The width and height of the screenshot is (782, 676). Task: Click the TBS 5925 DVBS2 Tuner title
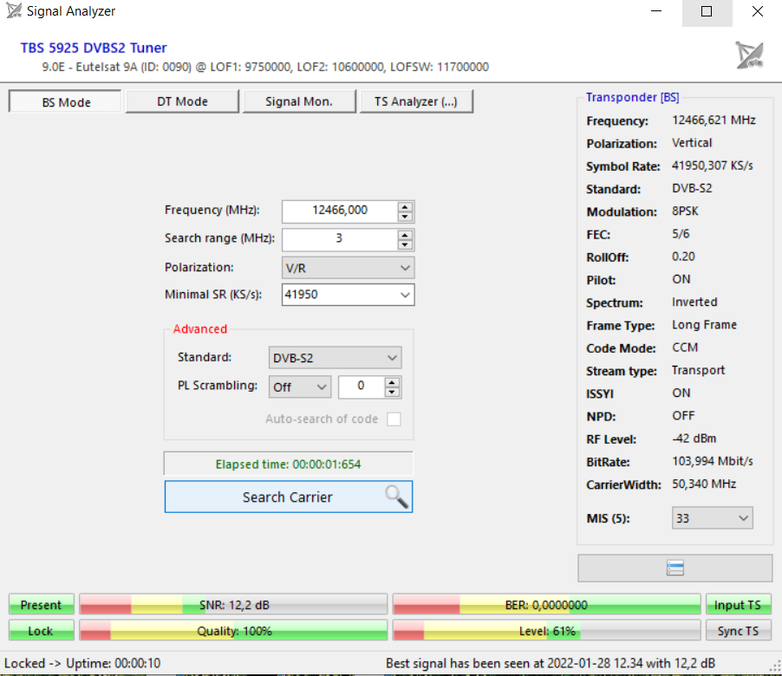pos(94,48)
